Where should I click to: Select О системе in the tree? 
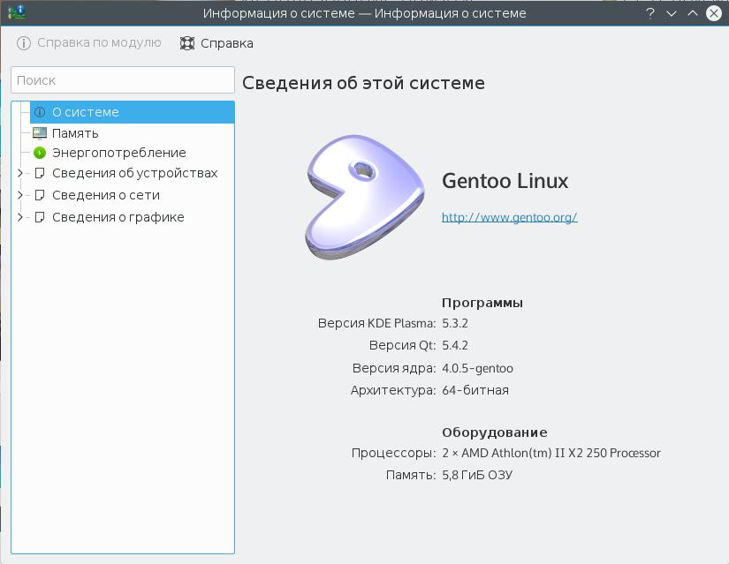(x=85, y=113)
